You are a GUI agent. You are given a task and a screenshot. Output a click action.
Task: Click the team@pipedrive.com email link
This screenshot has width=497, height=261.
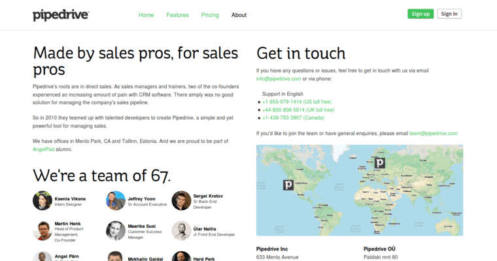pyautogui.click(x=433, y=133)
